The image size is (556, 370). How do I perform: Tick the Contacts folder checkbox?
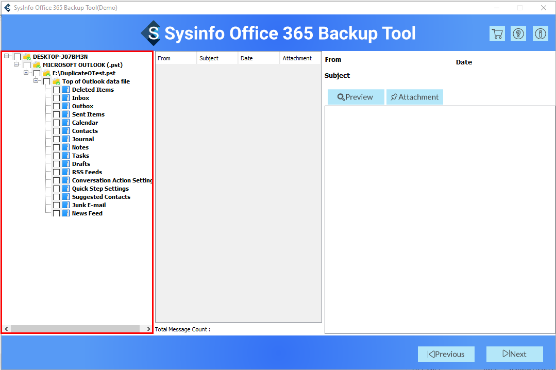coord(56,131)
